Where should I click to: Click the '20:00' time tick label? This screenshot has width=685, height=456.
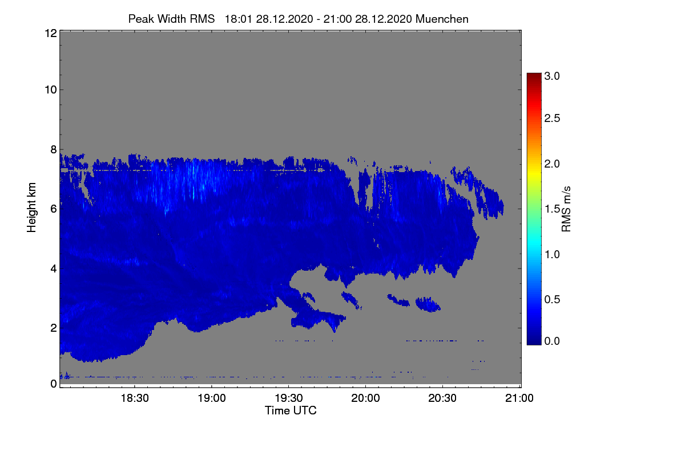366,398
